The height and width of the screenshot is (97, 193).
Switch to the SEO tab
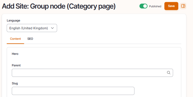click(30, 39)
